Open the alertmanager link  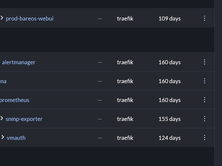point(19,62)
